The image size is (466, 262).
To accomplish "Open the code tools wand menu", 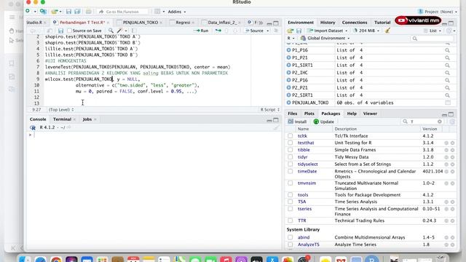I will tap(119, 31).
